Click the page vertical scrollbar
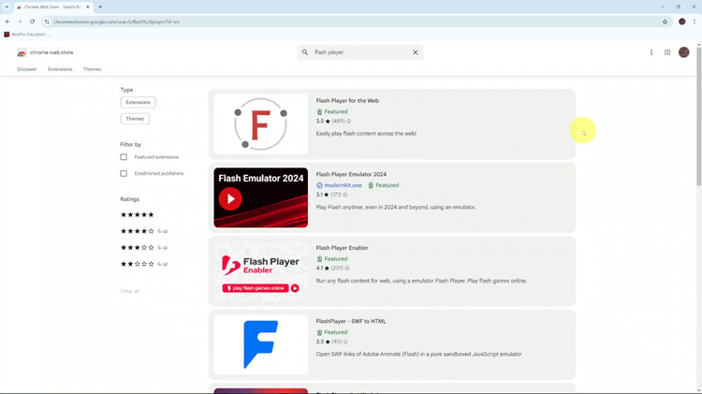 tap(699, 116)
